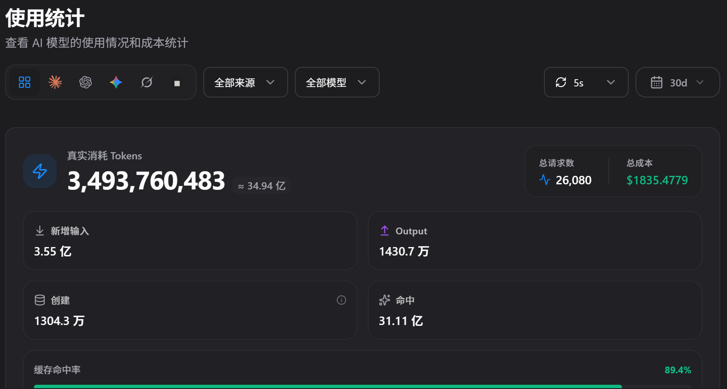
Task: Click the ≈ 34.94 亿 badge
Action: [x=261, y=186]
